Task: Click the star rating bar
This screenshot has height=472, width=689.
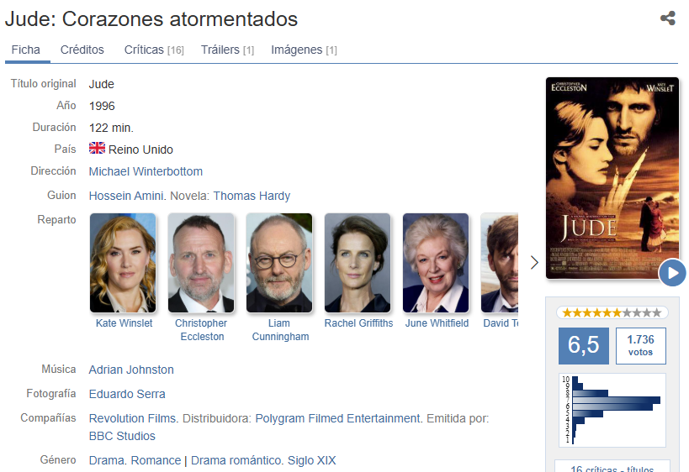Action: point(612,312)
